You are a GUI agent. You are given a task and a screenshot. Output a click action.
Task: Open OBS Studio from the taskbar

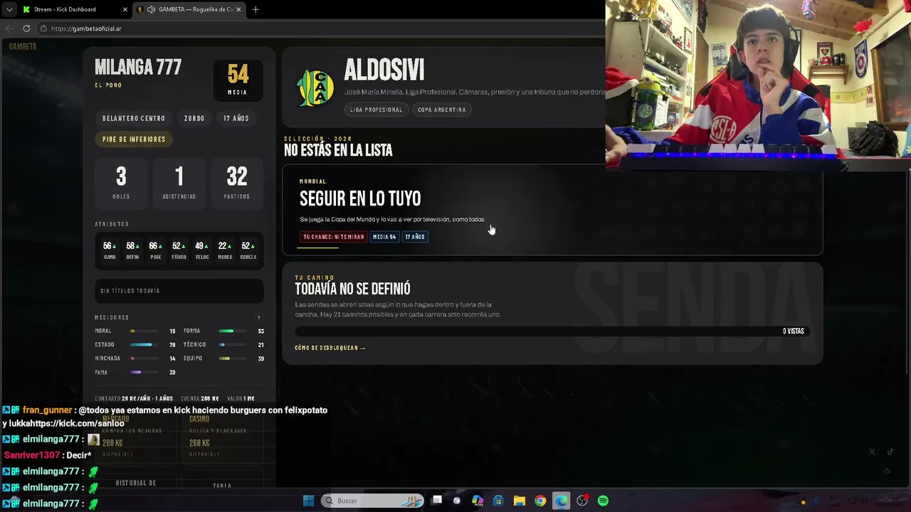582,501
